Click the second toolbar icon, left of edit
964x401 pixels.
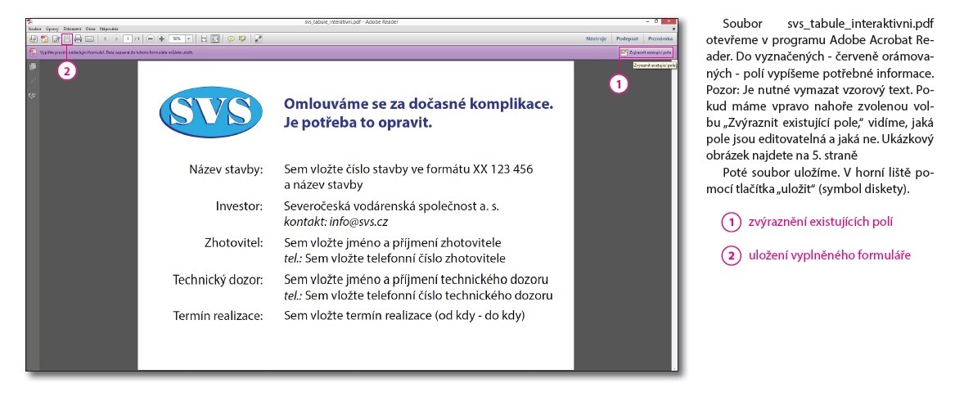(x=45, y=38)
